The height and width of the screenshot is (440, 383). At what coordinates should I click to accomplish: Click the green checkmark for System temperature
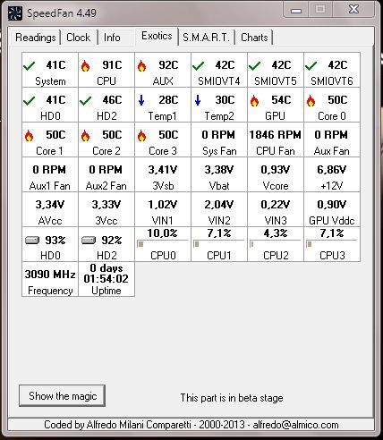[30, 65]
